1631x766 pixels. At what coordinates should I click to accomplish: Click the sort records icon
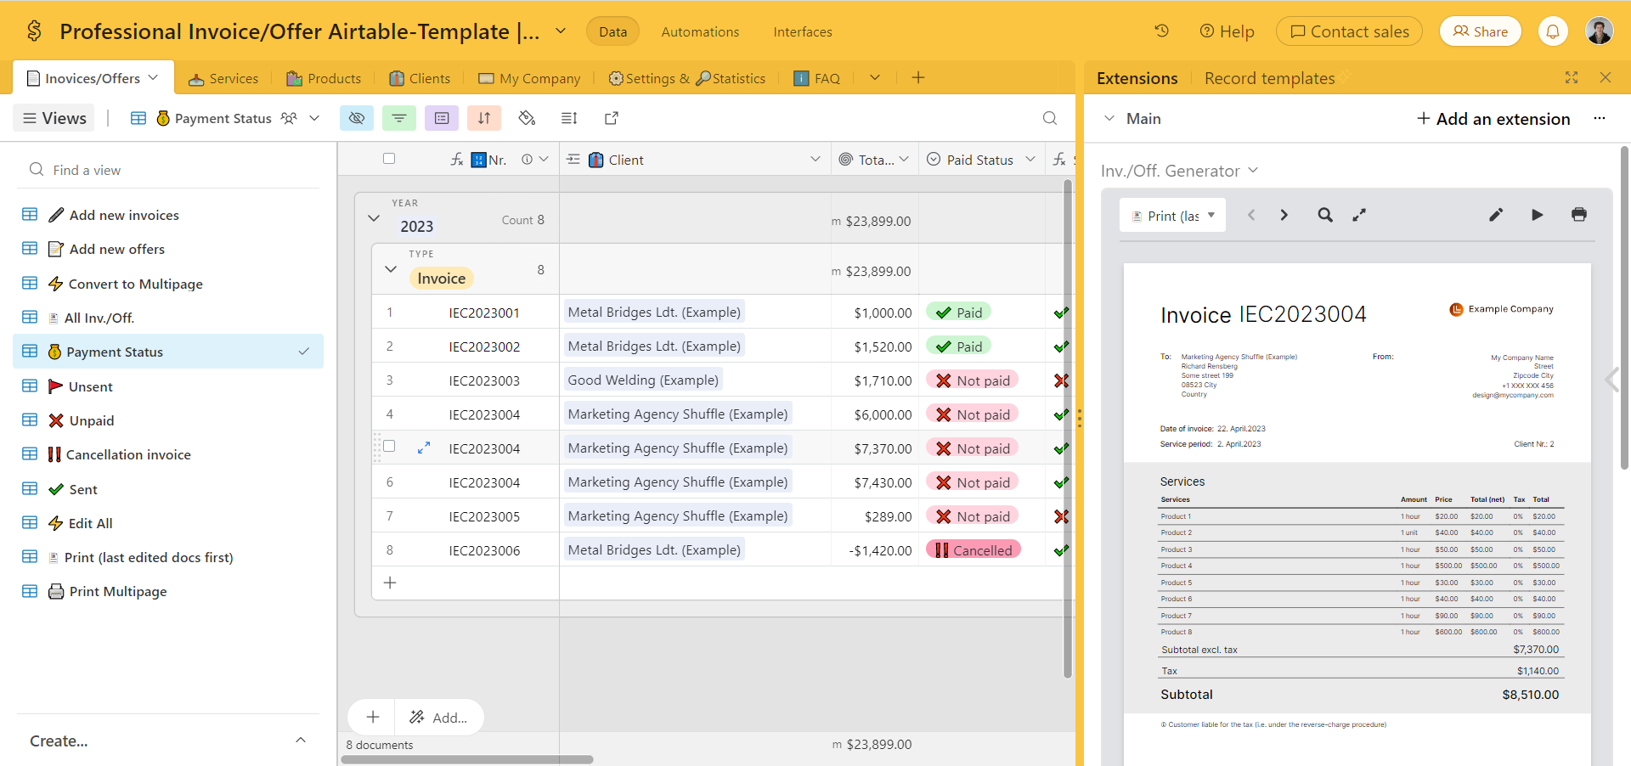(484, 118)
